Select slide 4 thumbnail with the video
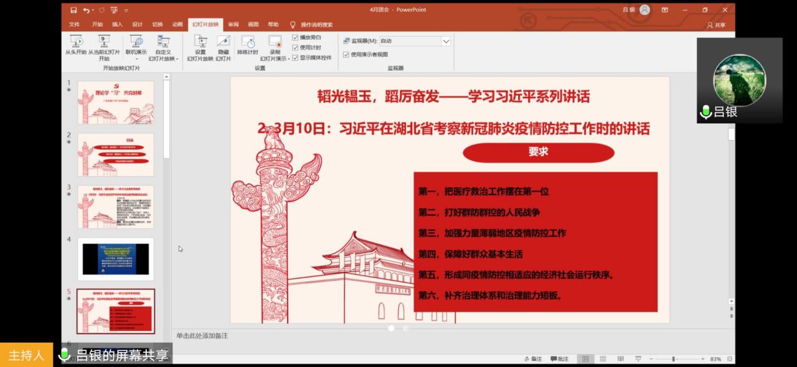Image resolution: width=797 pixels, height=367 pixels. [x=116, y=259]
